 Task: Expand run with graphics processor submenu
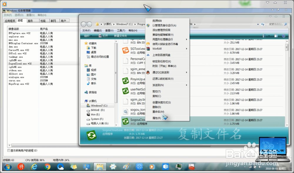pyautogui.click(x=187, y=39)
